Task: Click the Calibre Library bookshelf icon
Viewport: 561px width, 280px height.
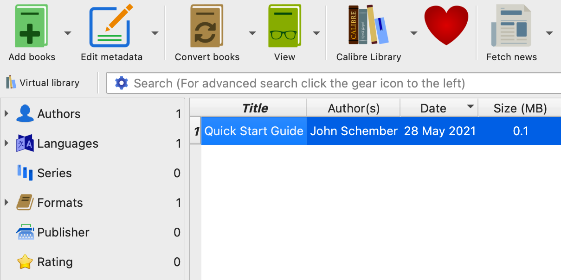Action: [x=368, y=25]
